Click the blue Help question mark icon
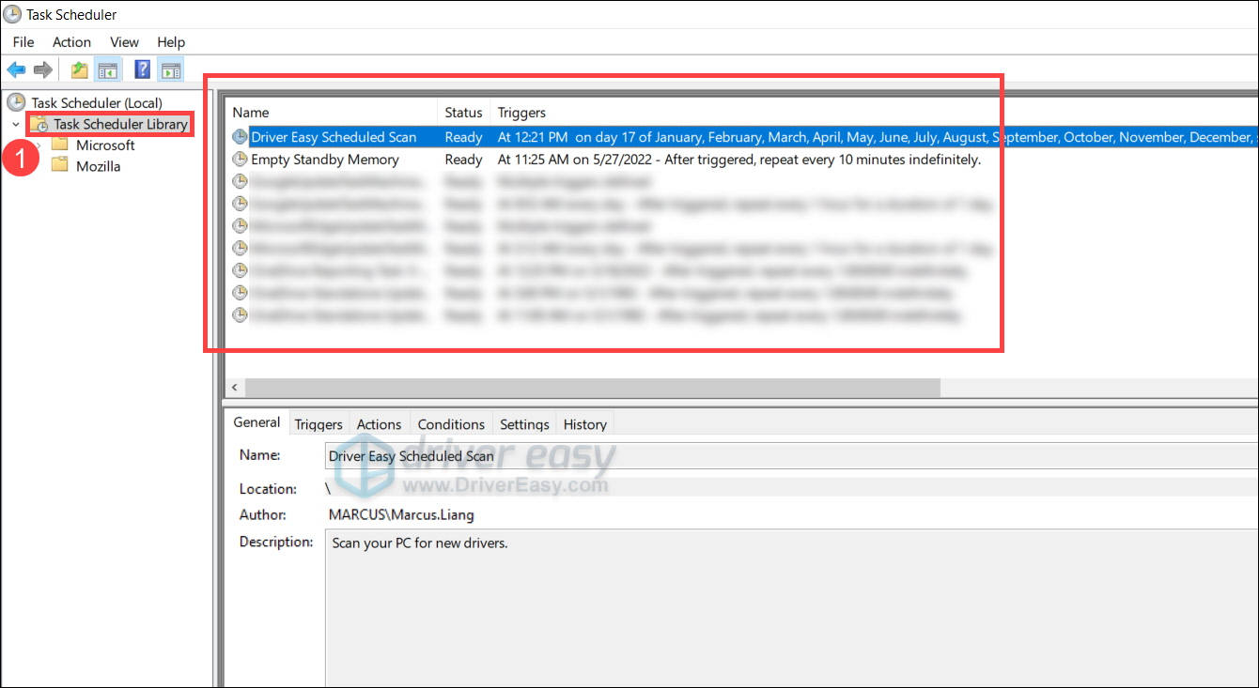This screenshot has height=688, width=1259. click(x=142, y=69)
